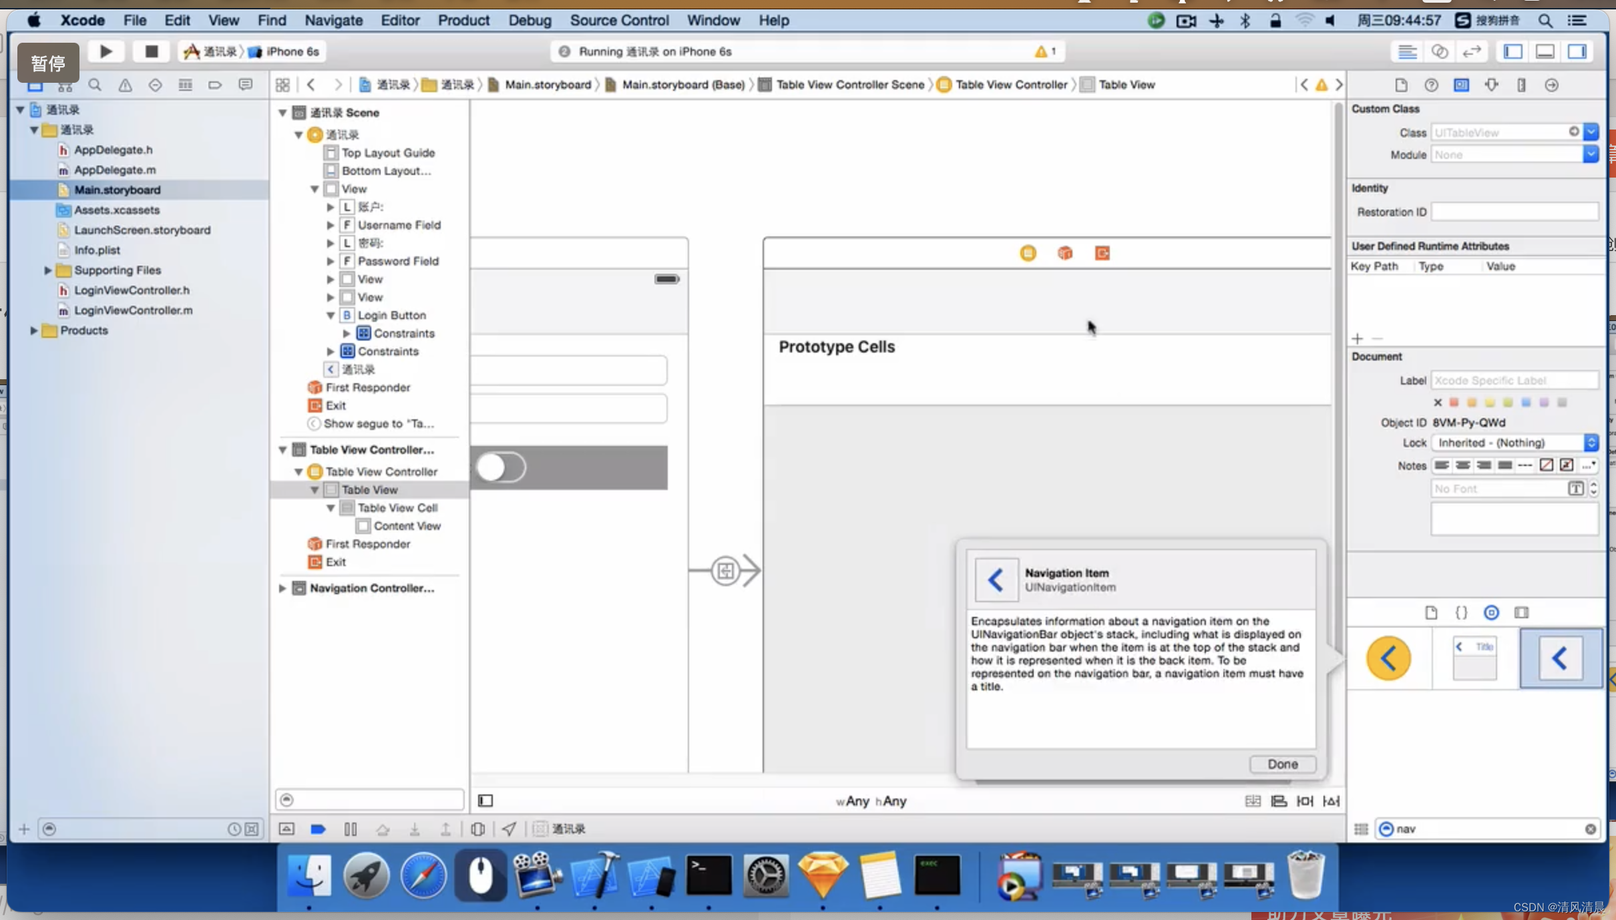The height and width of the screenshot is (920, 1616).
Task: Open the Connections inspector
Action: [x=1551, y=85]
